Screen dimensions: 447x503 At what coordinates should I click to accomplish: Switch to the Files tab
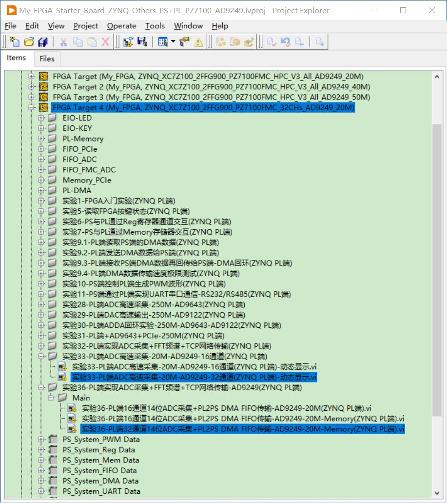click(x=47, y=59)
